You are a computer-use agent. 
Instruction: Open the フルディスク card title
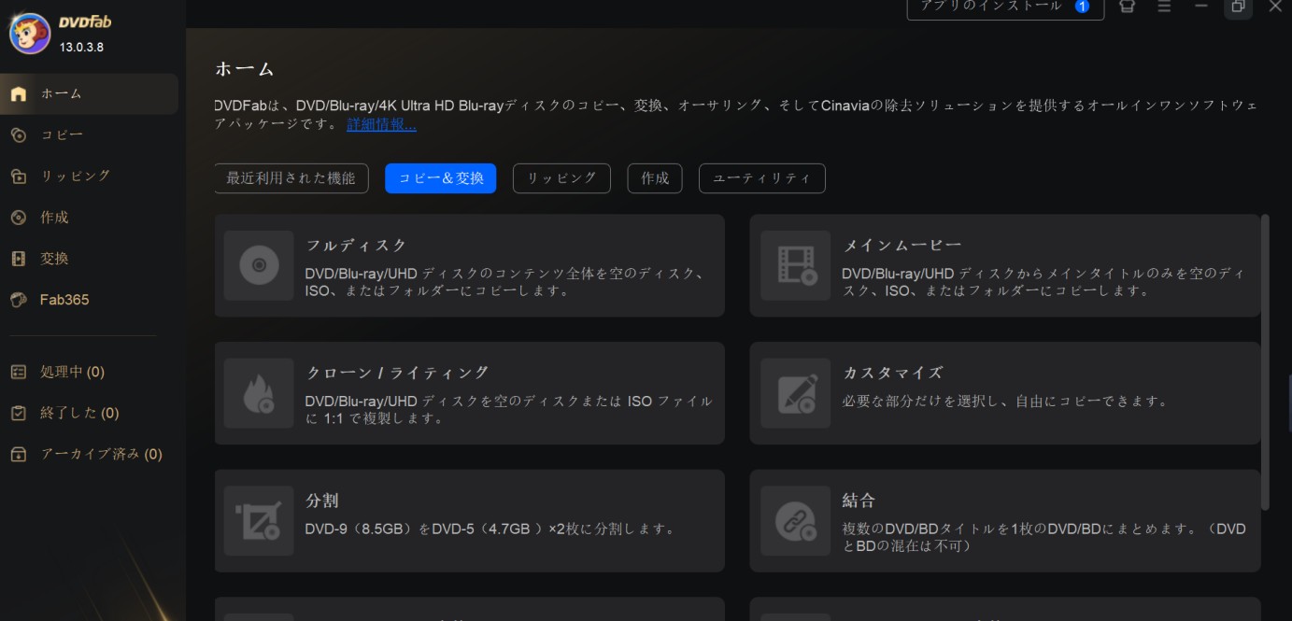tap(357, 246)
